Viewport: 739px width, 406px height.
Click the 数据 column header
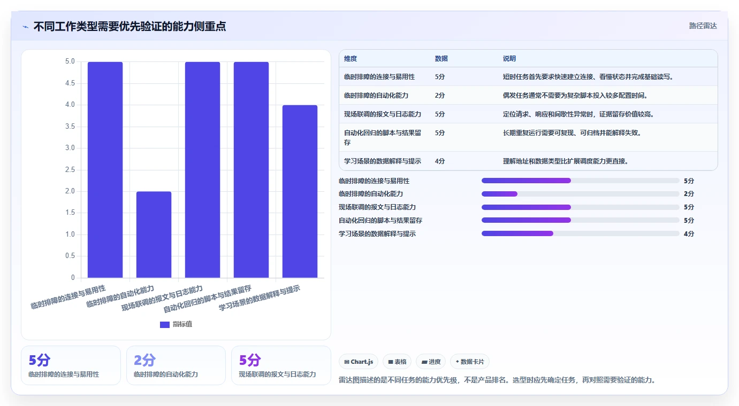click(x=441, y=59)
